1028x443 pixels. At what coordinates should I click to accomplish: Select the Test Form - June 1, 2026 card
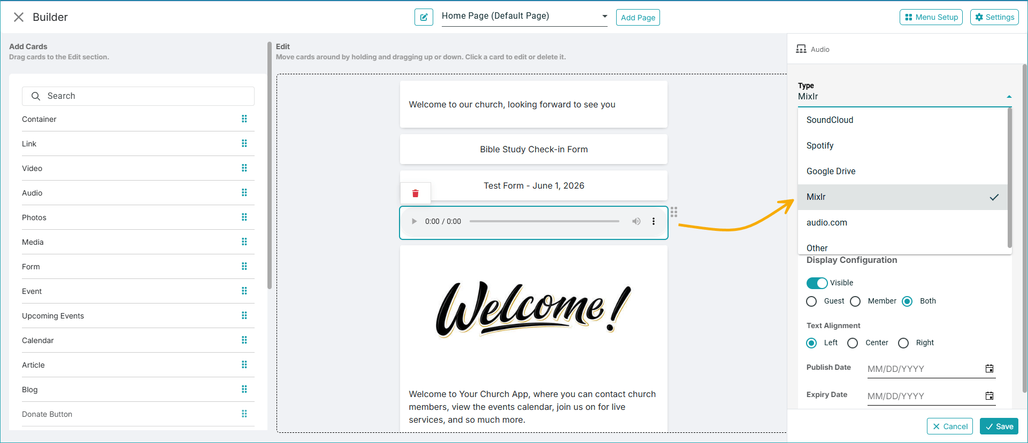pos(534,185)
